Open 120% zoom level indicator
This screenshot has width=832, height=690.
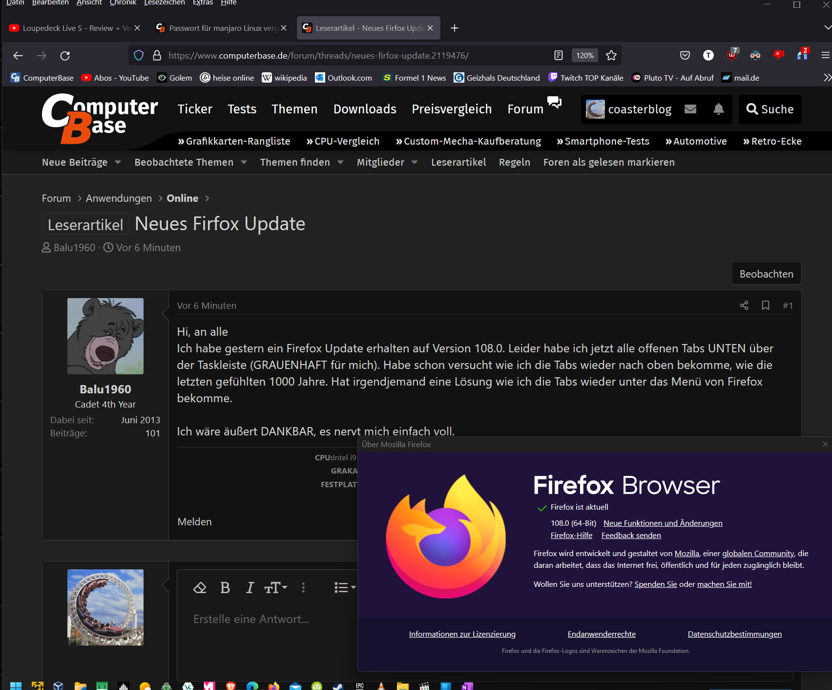tap(585, 56)
